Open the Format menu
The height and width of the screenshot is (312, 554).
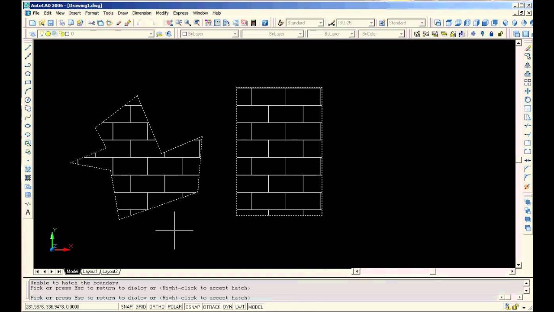pyautogui.click(x=92, y=13)
